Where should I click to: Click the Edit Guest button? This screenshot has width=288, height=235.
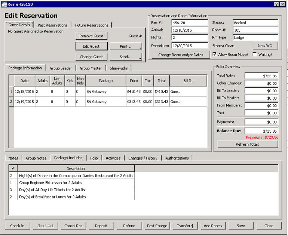pos(91,46)
